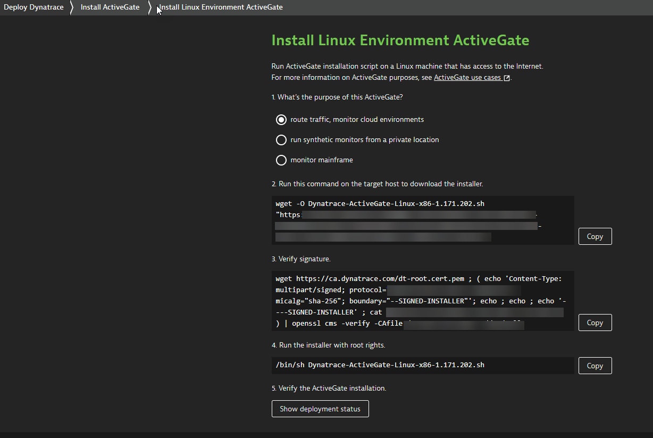Select route traffic, monitor cloud environments radio
The image size is (653, 438).
coord(281,120)
